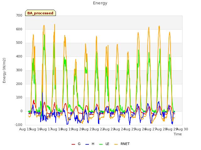Click the Aug 19 x-axis tick label

coord(67,129)
